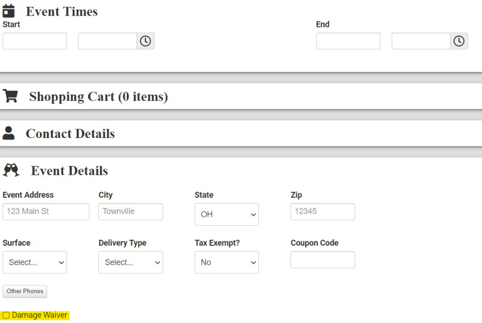Screen dimensions: 482x323
Task: Tick the Damage Waiver checkbox
Action: (x=6, y=315)
